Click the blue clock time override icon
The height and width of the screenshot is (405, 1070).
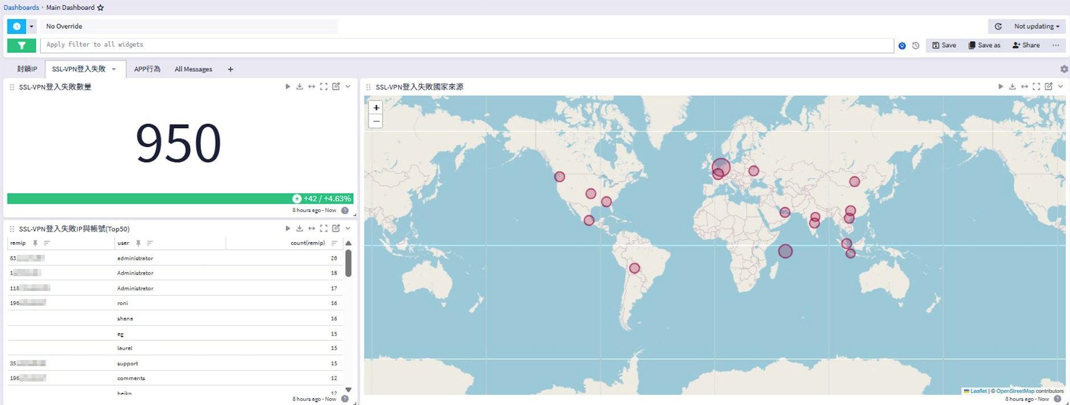tap(17, 26)
